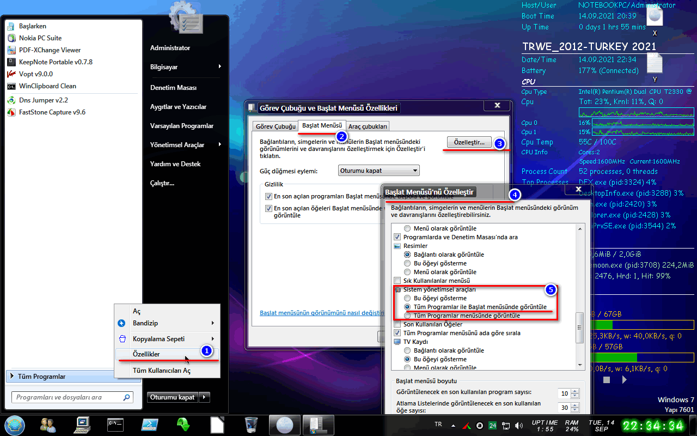
Task: Open Nokia PC Suite from Start menu
Action: point(40,38)
